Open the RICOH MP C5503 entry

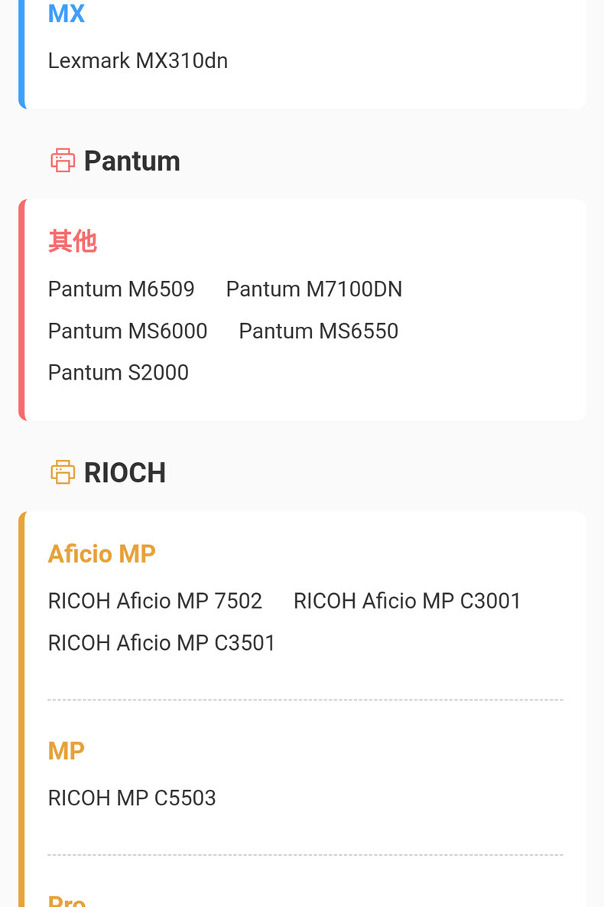[x=132, y=798]
